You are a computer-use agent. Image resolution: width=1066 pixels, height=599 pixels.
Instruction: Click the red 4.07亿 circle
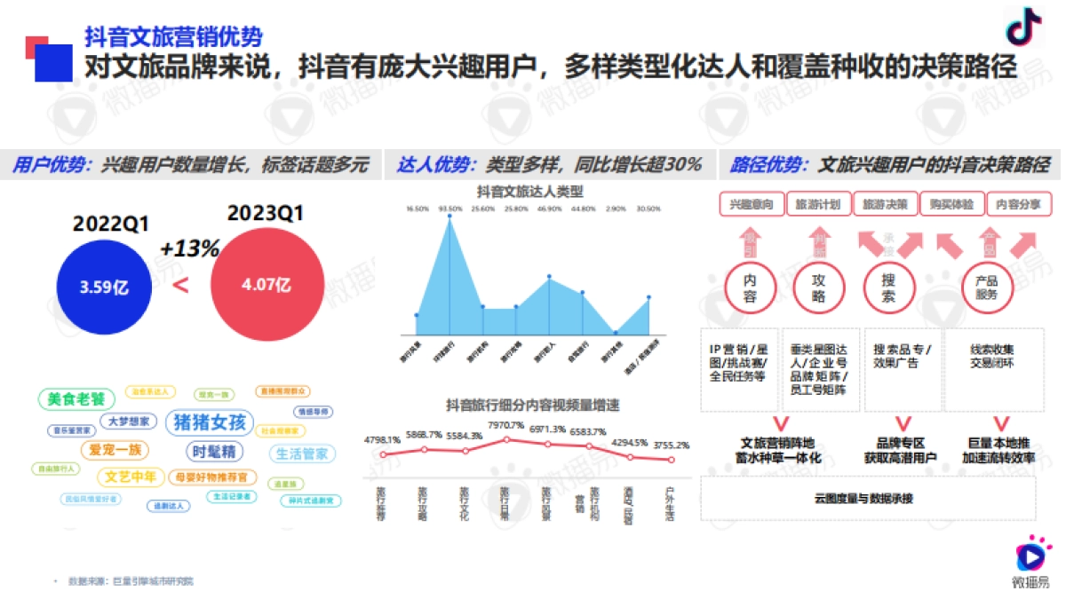(266, 284)
